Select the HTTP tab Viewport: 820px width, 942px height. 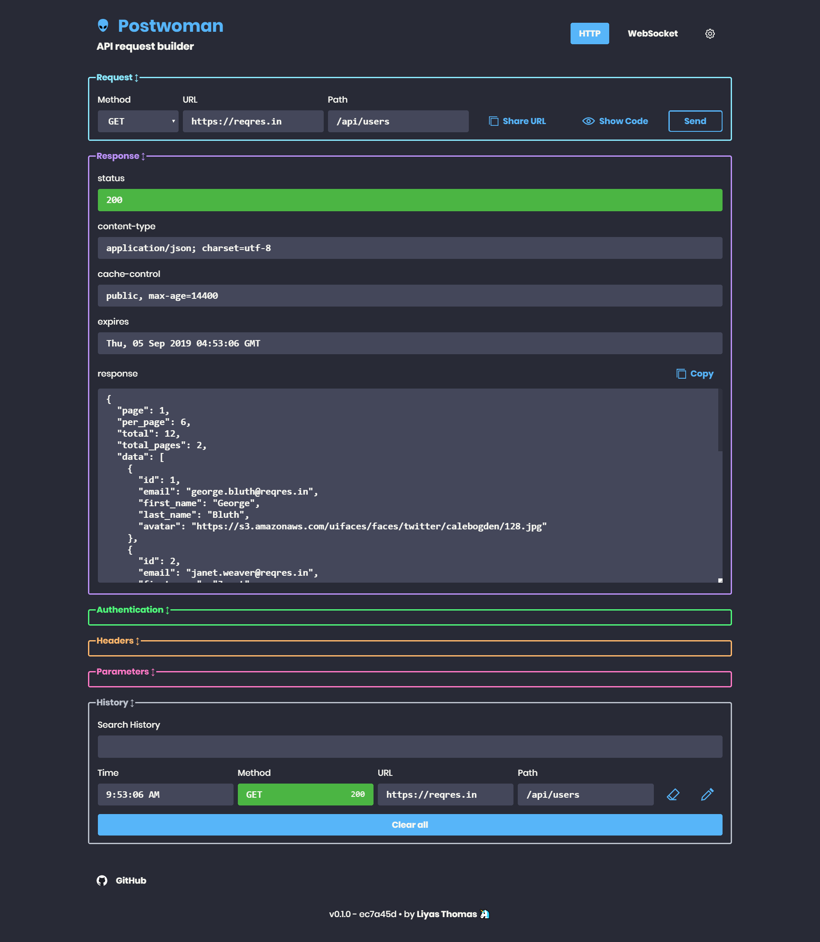[589, 34]
